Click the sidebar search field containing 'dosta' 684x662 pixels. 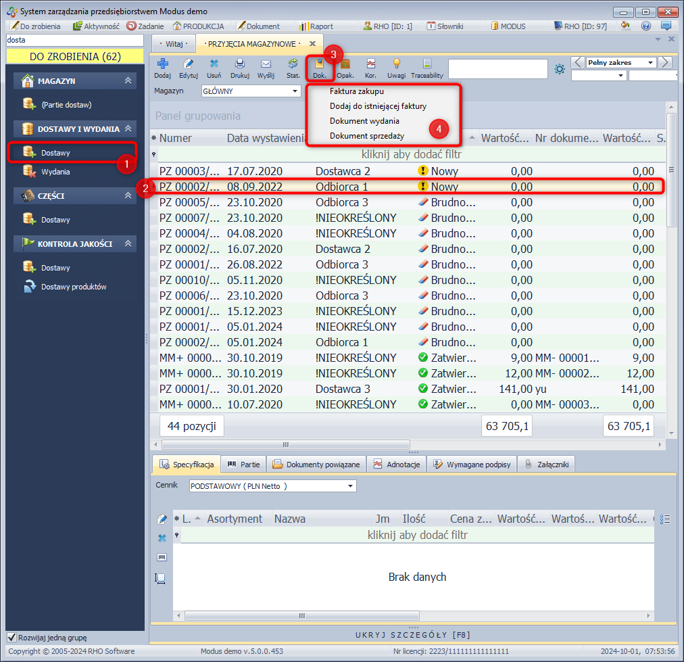coord(74,41)
